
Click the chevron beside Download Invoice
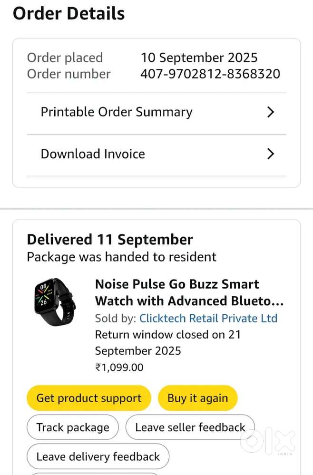[x=271, y=154]
